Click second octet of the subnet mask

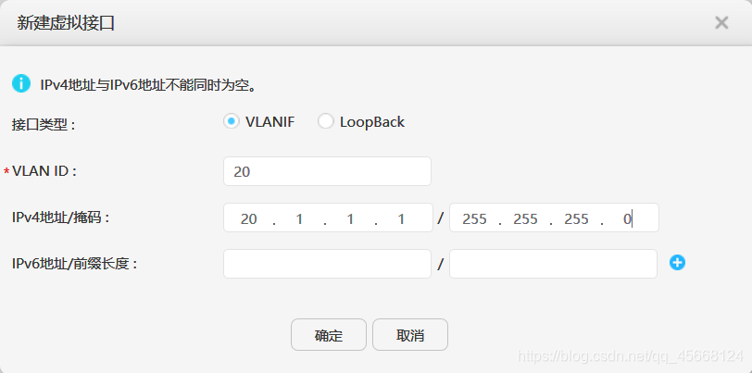pyautogui.click(x=526, y=219)
